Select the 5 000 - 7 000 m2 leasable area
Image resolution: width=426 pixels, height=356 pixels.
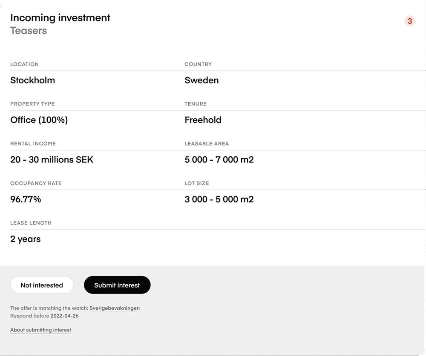coord(219,159)
